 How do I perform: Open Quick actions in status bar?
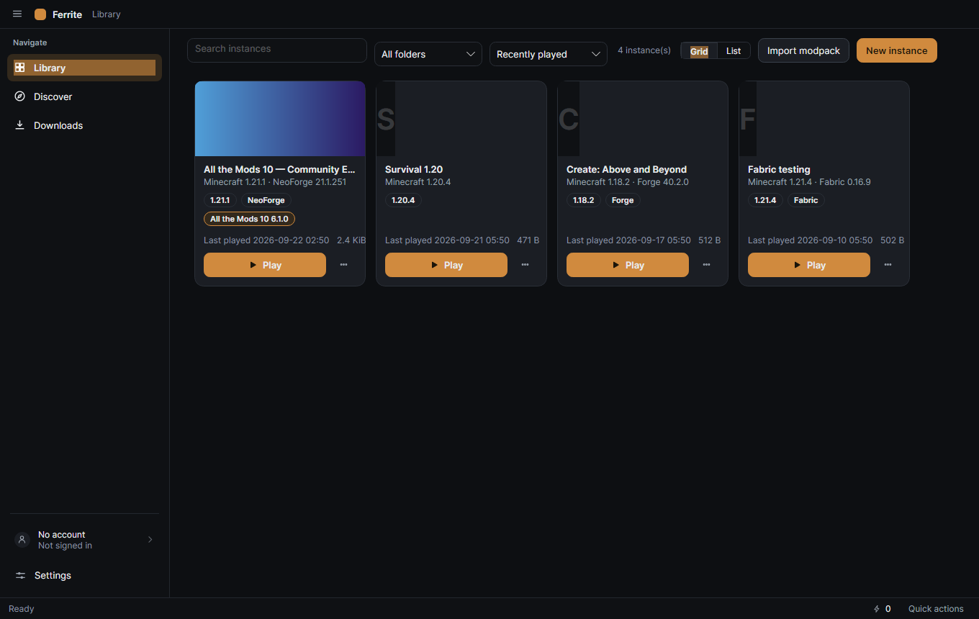936,609
